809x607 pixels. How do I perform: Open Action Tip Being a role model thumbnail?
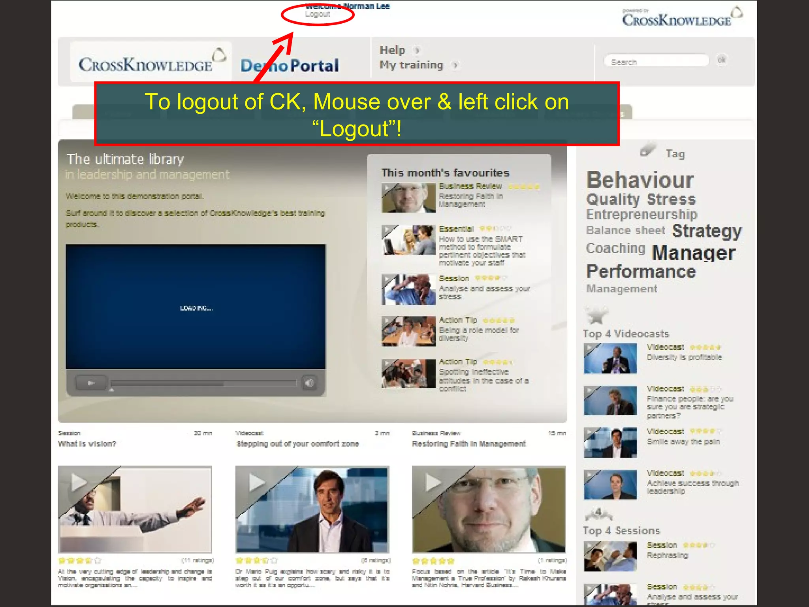[408, 331]
